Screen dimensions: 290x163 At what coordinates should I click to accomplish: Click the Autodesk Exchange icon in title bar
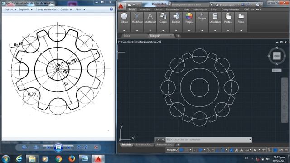coord(243,5)
